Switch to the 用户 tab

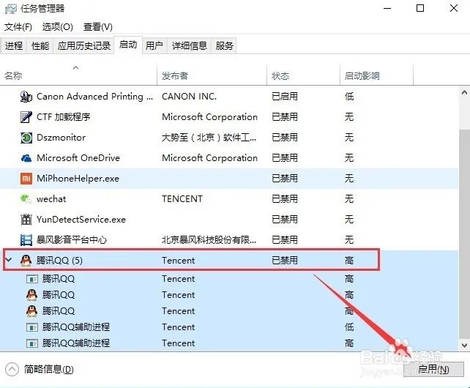tap(154, 45)
